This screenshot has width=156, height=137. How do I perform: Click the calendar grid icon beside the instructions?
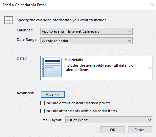pyautogui.click(x=9, y=20)
